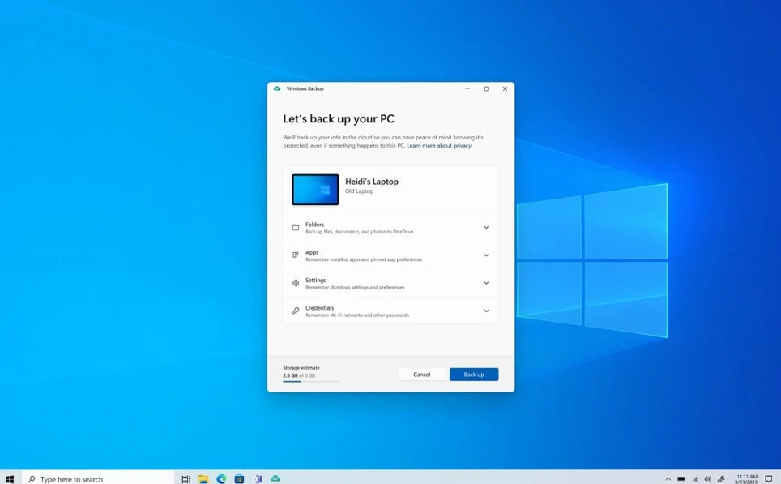The width and height of the screenshot is (781, 484).
Task: Click the volume speaker icon in tray
Action: 707,479
